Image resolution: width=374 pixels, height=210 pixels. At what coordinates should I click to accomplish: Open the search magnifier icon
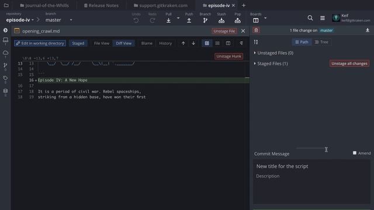point(310,18)
